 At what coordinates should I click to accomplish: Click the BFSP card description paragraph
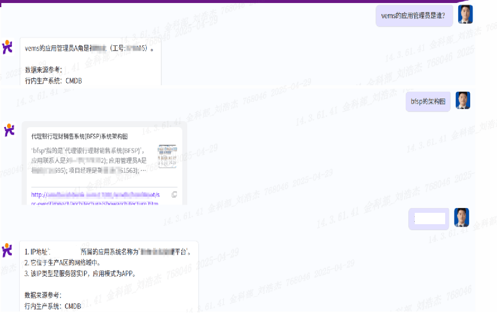pos(89,160)
